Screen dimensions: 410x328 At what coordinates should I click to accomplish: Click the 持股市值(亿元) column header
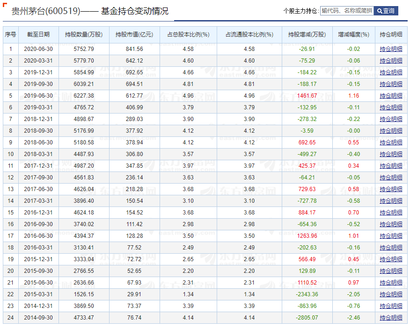[134, 35]
